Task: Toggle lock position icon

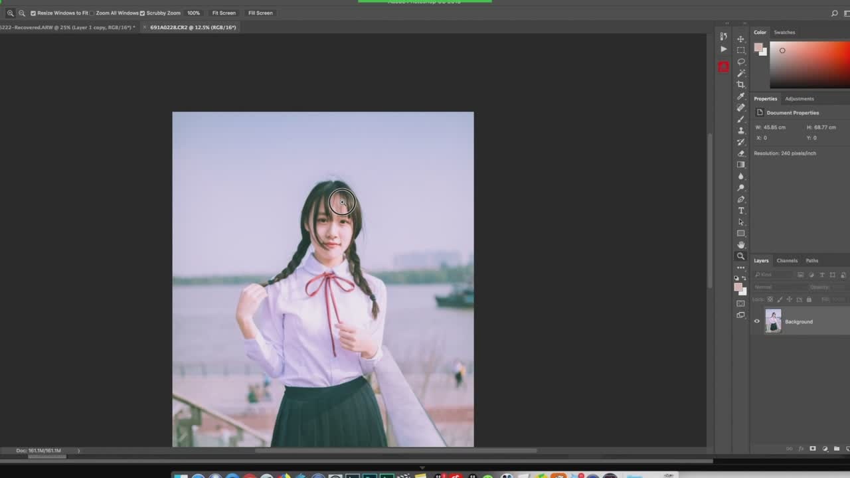Action: [x=790, y=299]
